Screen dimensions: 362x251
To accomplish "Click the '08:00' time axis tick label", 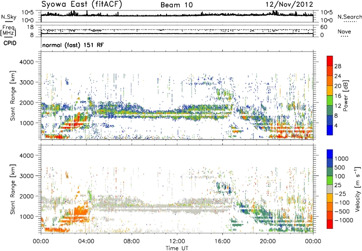I will (x=132, y=241).
